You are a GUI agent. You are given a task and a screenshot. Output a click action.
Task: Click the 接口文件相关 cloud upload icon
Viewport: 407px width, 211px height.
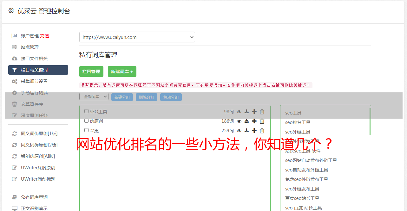click(x=15, y=59)
